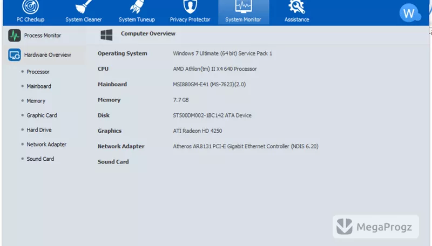Image resolution: width=432 pixels, height=246 pixels.
Task: Select the AMD Athlon II X4 640 value
Action: pyautogui.click(x=214, y=69)
